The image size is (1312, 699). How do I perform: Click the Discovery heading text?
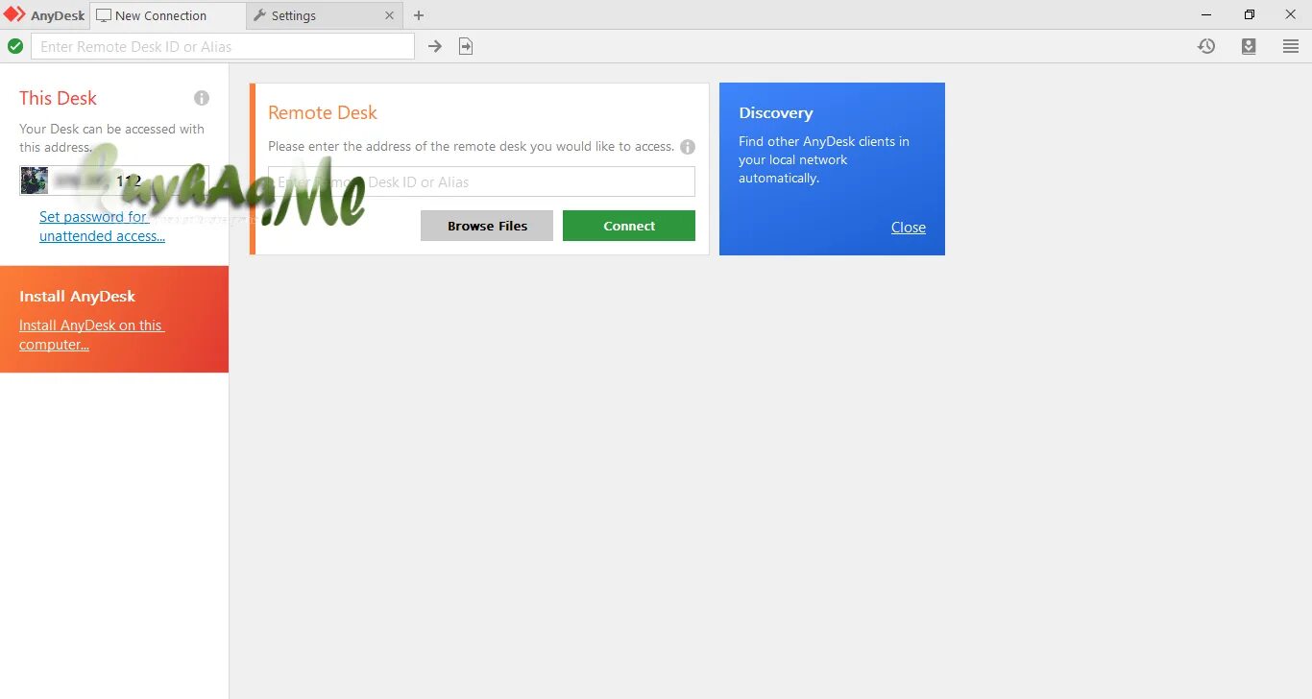(776, 113)
